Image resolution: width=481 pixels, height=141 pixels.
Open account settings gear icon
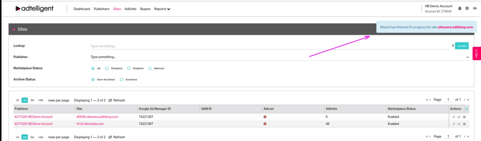coord(467,8)
